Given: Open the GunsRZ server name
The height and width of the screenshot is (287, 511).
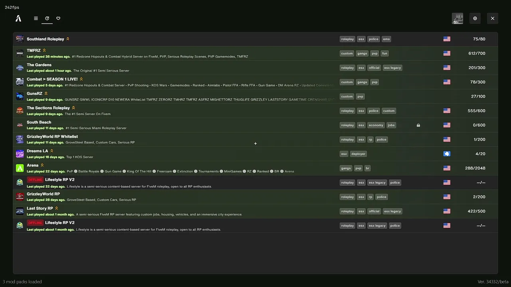Looking at the screenshot, I should click(x=34, y=94).
